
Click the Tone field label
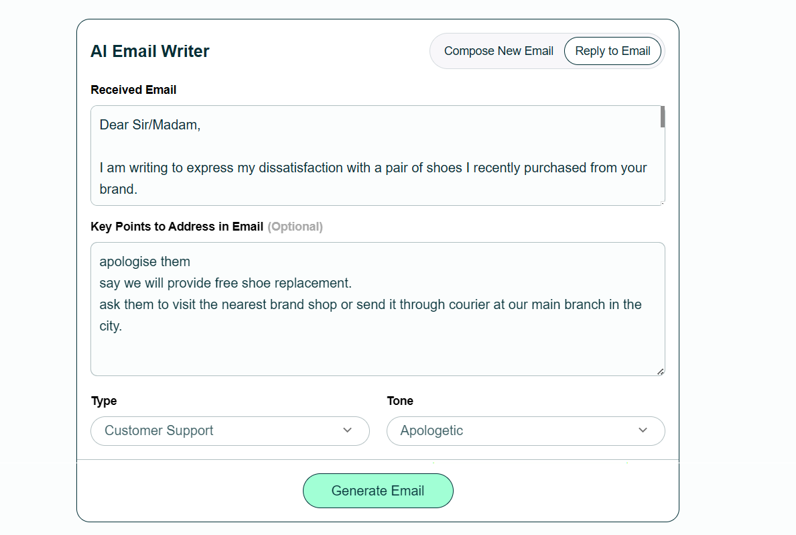(400, 401)
